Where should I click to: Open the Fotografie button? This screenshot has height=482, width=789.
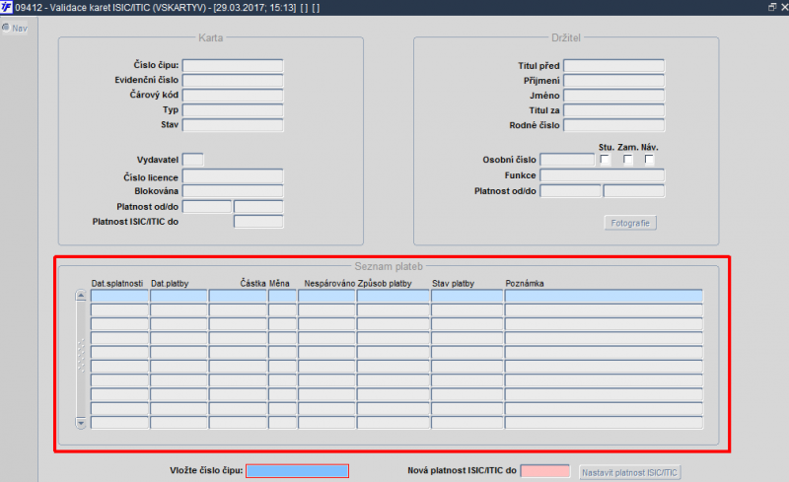tap(630, 223)
